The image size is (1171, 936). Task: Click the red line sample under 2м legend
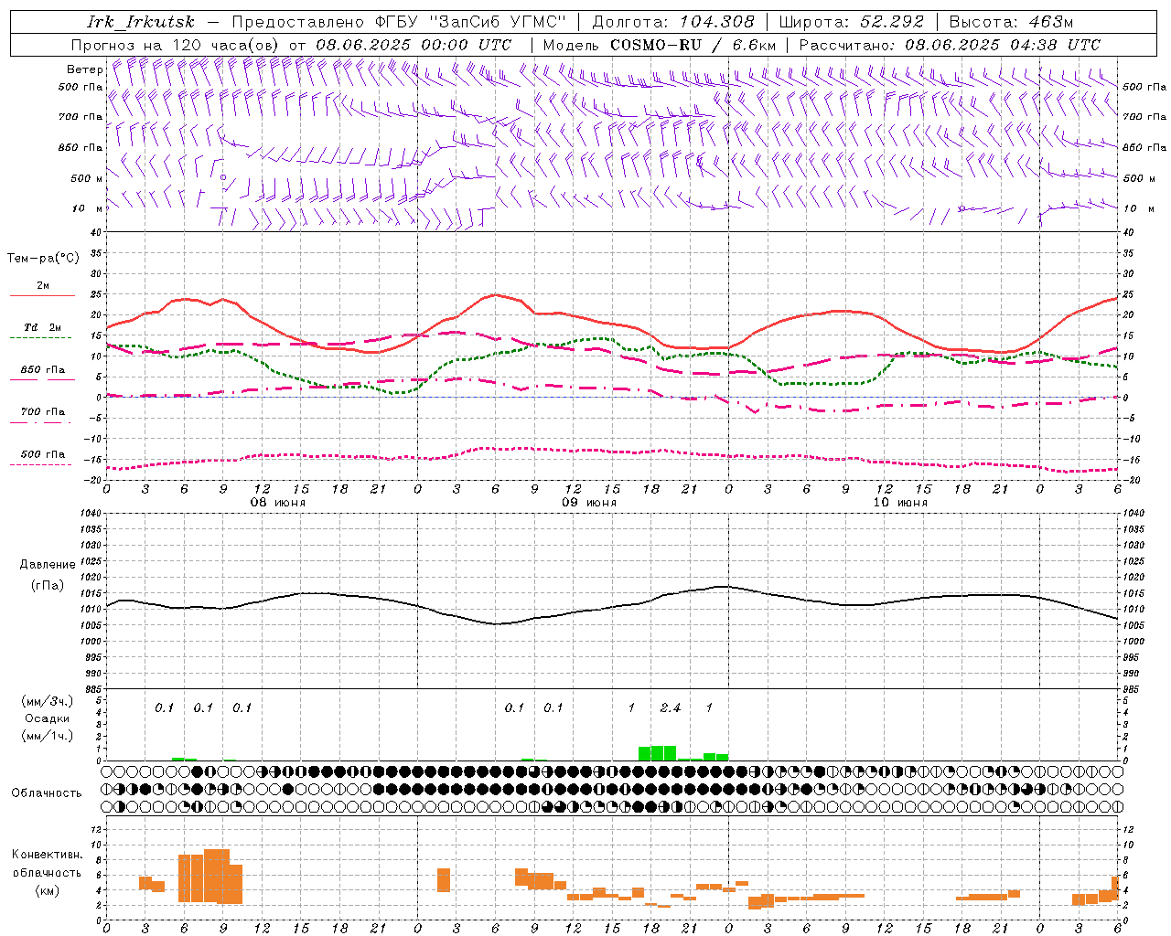(x=42, y=295)
